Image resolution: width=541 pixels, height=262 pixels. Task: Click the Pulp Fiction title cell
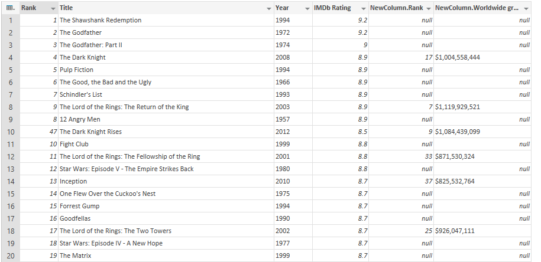tap(76, 70)
